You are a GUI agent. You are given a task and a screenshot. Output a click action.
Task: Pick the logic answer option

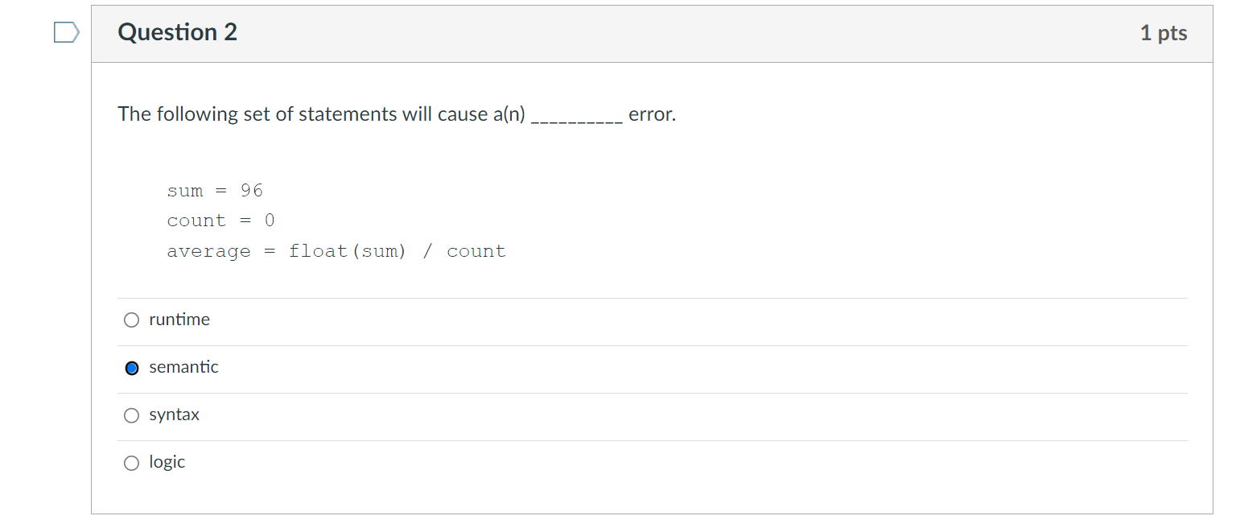[x=130, y=462]
